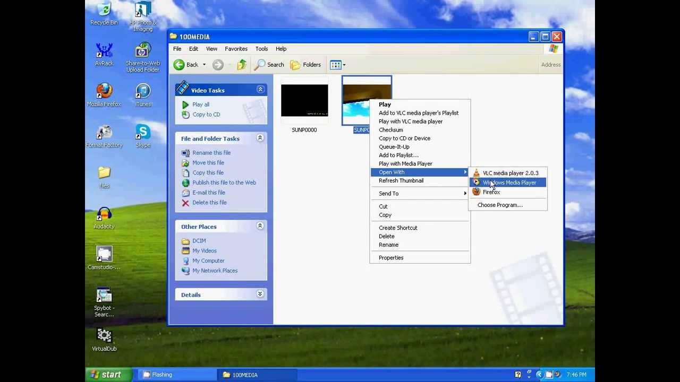Click 'E-mail this file' link

tap(209, 193)
